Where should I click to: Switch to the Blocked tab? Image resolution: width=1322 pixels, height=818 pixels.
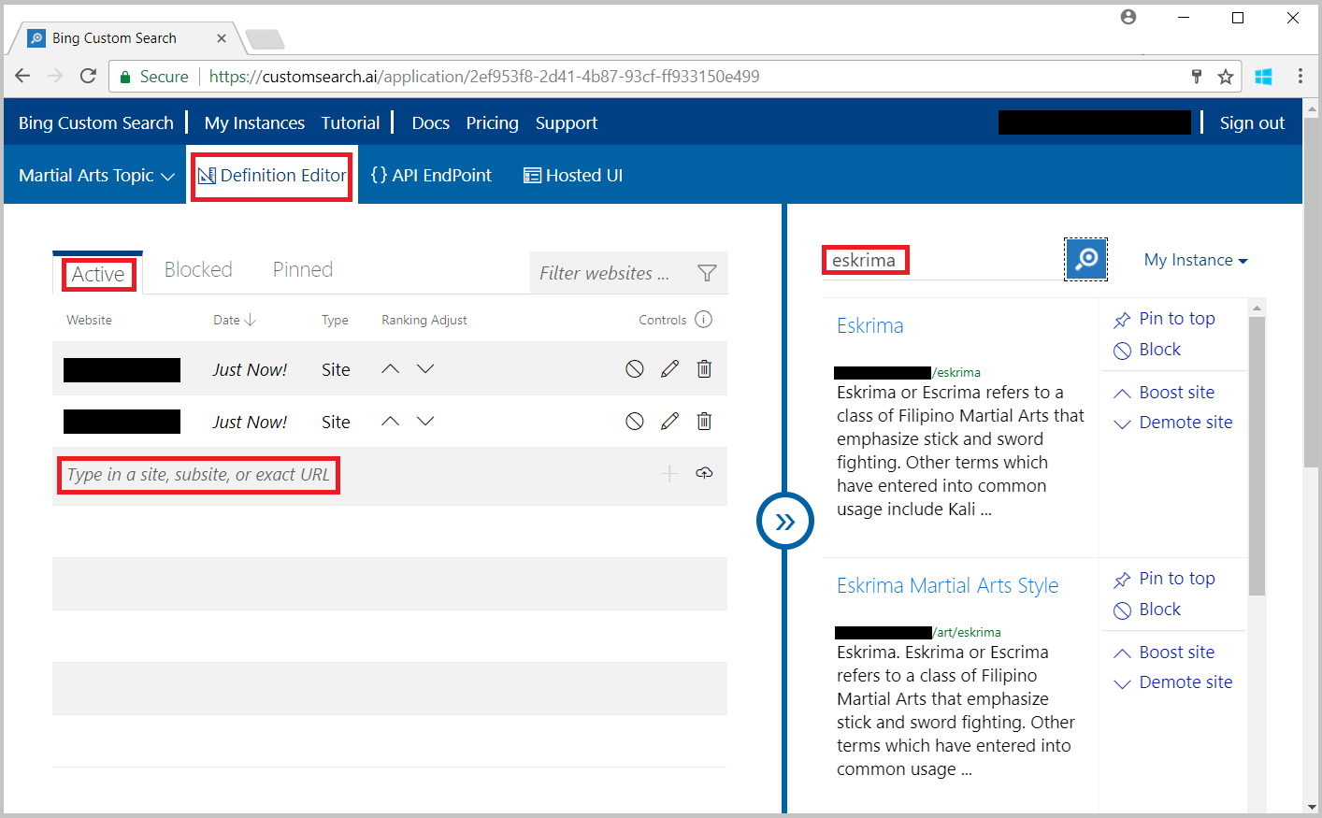[198, 269]
